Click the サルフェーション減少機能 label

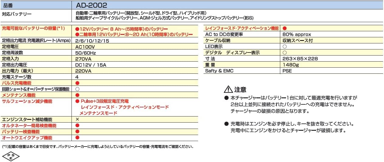27,101
